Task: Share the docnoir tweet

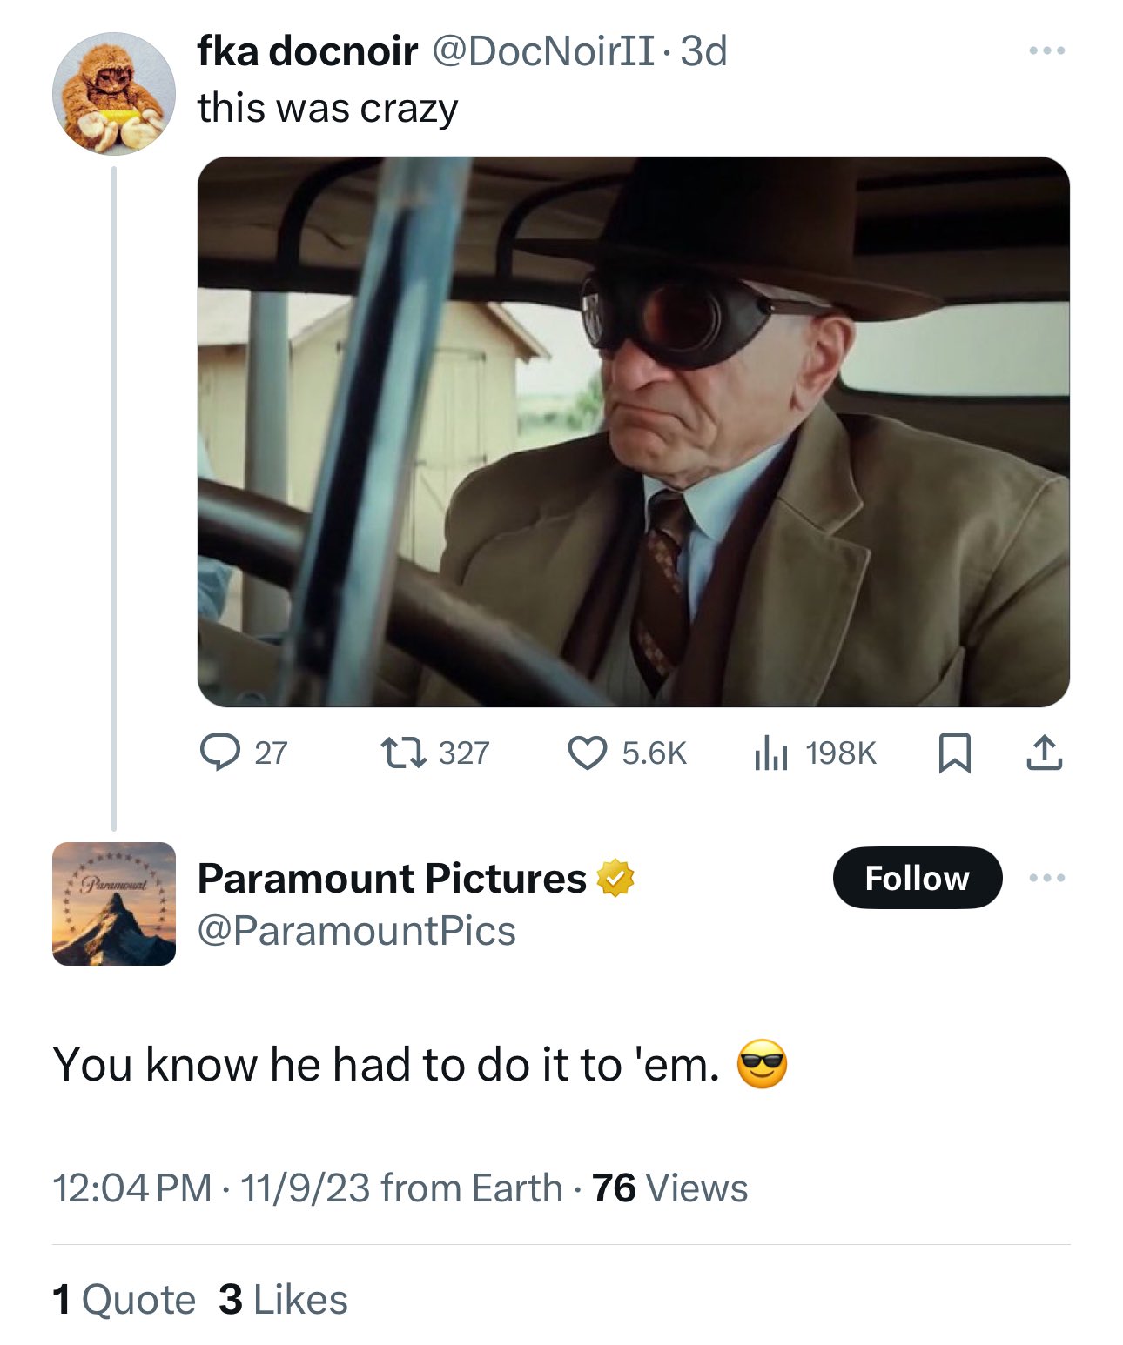Action: tap(1044, 753)
